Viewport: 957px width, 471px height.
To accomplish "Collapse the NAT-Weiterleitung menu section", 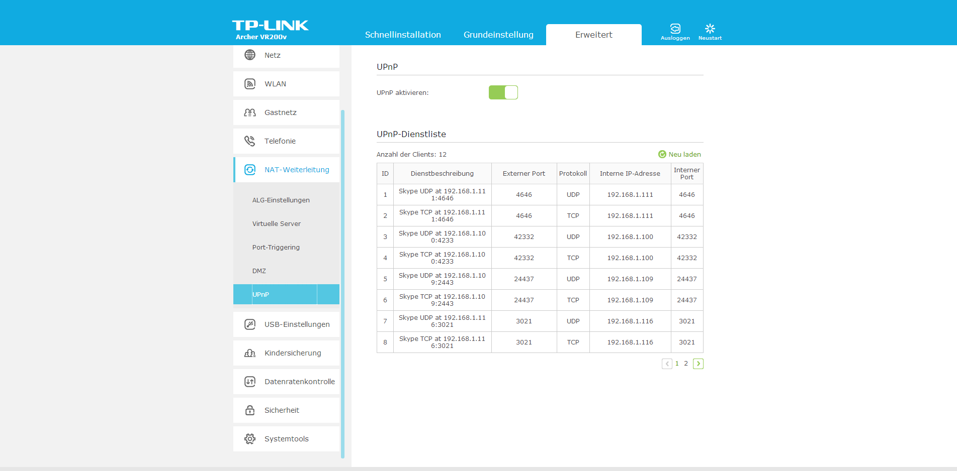I will pos(296,170).
